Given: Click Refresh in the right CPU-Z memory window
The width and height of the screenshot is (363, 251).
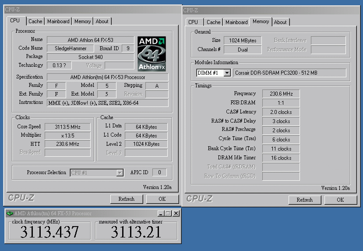Looking at the screenshot, I should click(x=305, y=200).
